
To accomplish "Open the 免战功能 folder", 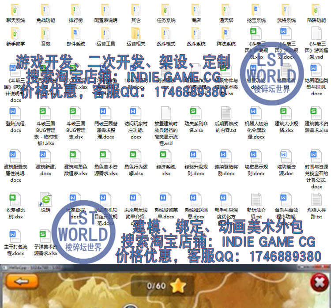I will (x=45, y=13).
